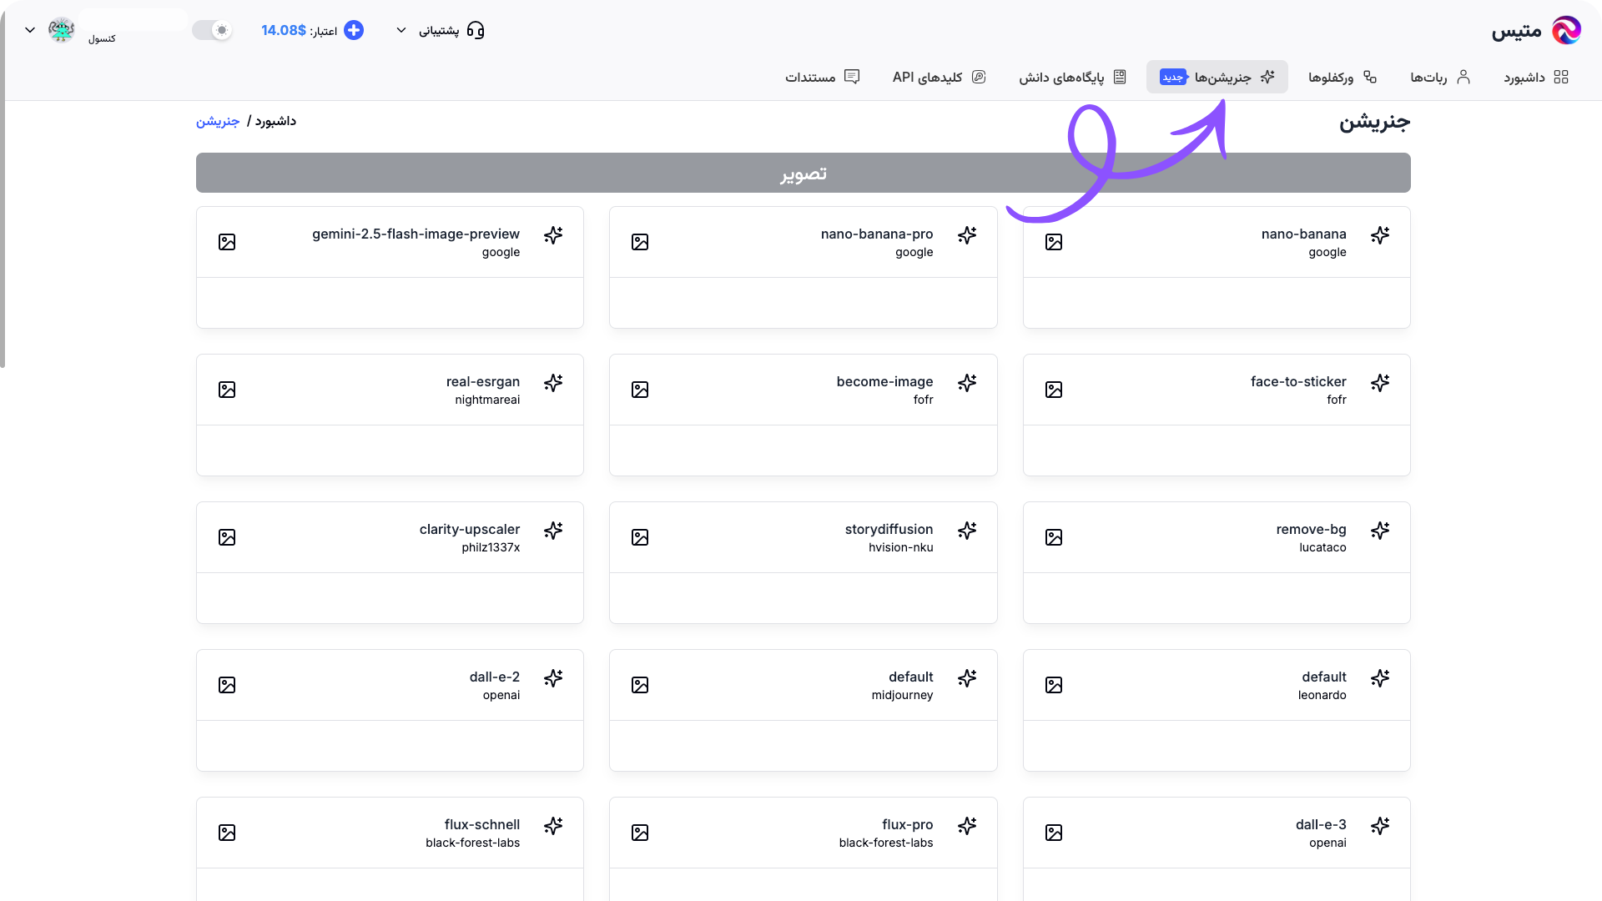Click the image icon on nano-banana-pro card
Viewport: 1602px width, 901px height.
(640, 242)
